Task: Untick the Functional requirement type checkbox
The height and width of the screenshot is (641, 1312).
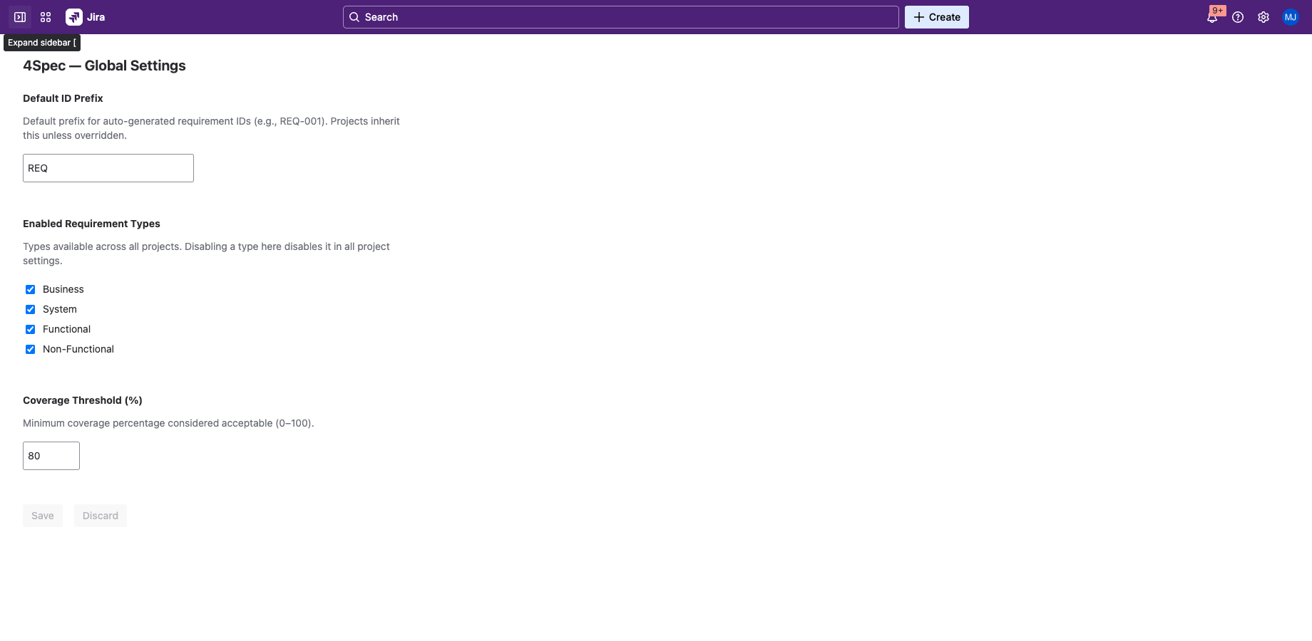Action: [x=30, y=329]
